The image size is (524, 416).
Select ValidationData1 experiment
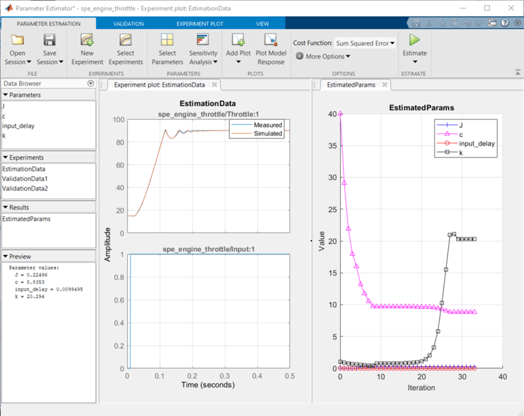49,179
